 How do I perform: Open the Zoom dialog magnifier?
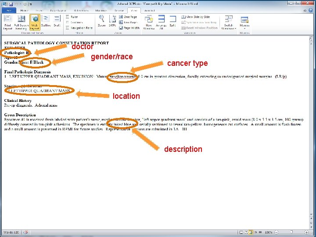coord(101,21)
